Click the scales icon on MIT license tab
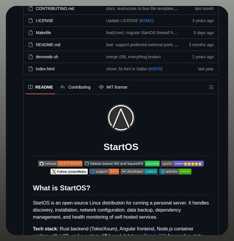The image size is (234, 241). point(101,87)
